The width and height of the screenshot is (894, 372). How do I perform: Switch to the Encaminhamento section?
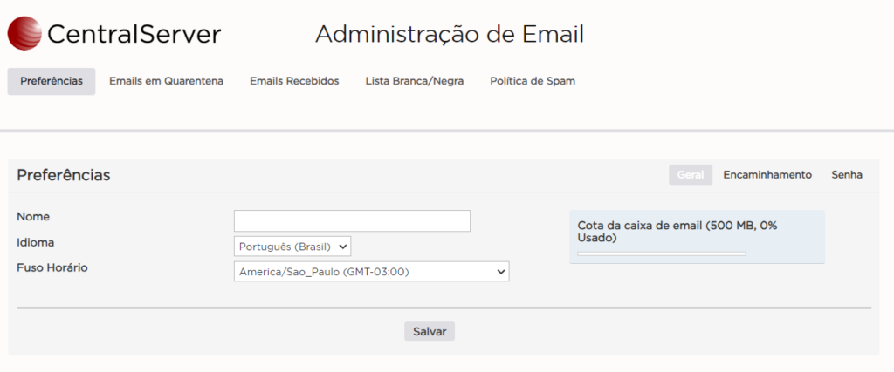[767, 175]
